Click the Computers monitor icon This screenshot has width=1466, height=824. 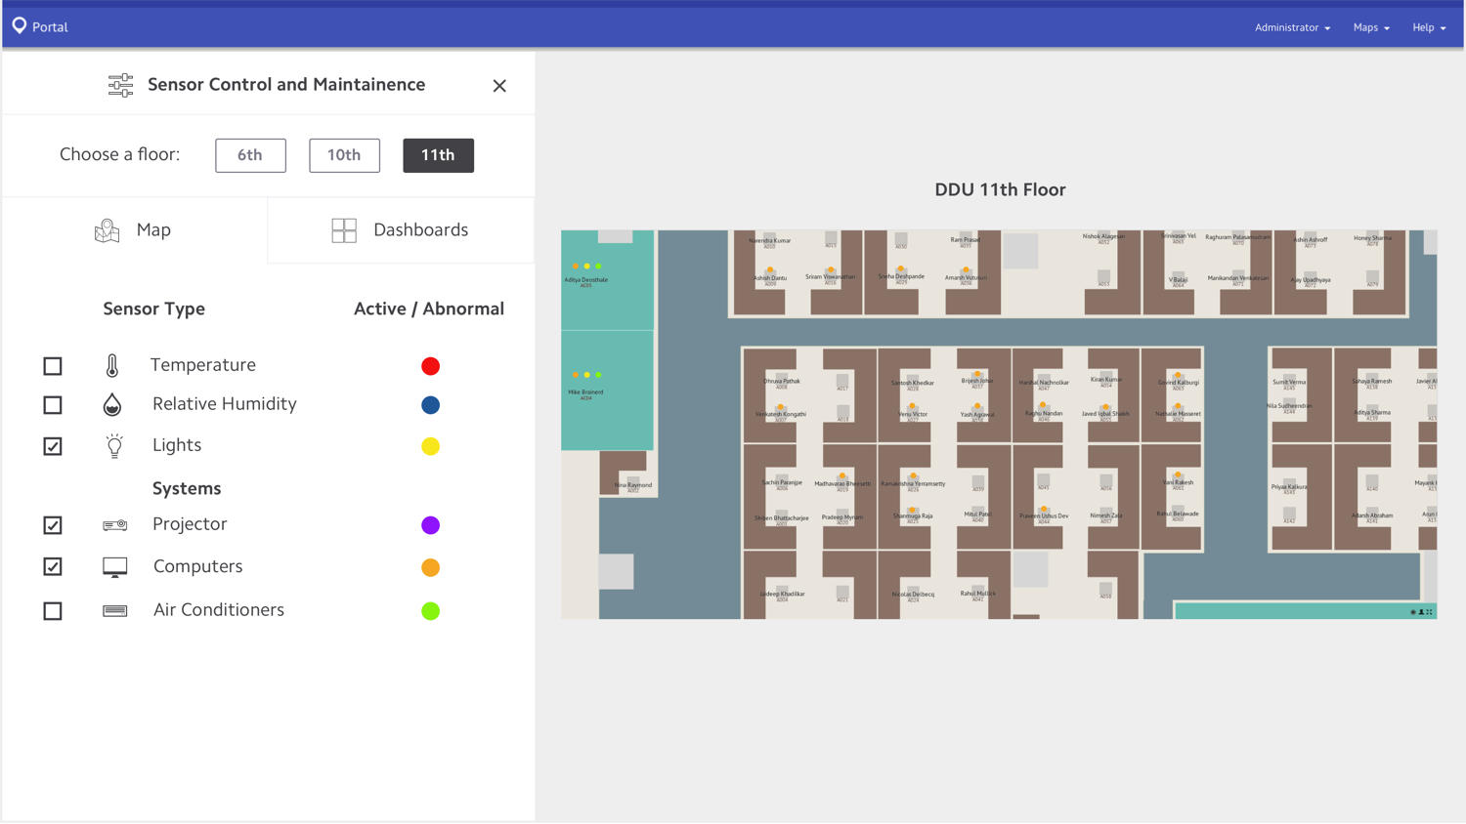(x=114, y=567)
